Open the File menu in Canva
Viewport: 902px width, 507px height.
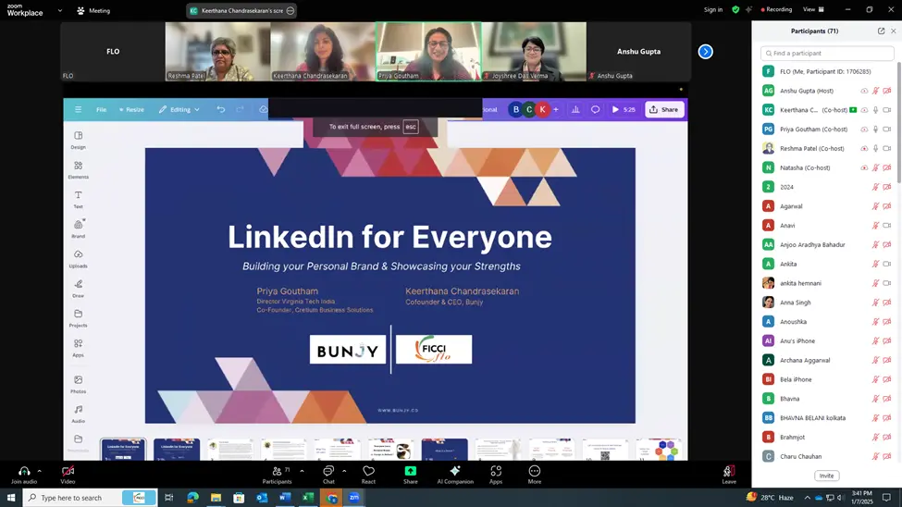point(101,109)
